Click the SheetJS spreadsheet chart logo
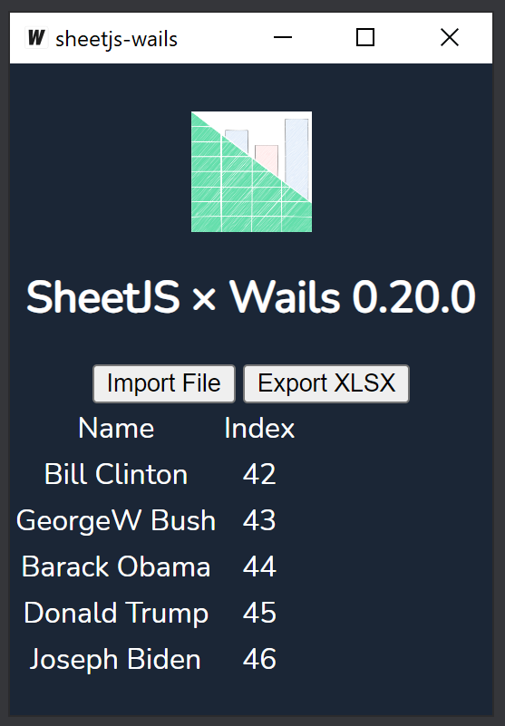505x726 pixels. 251,172
